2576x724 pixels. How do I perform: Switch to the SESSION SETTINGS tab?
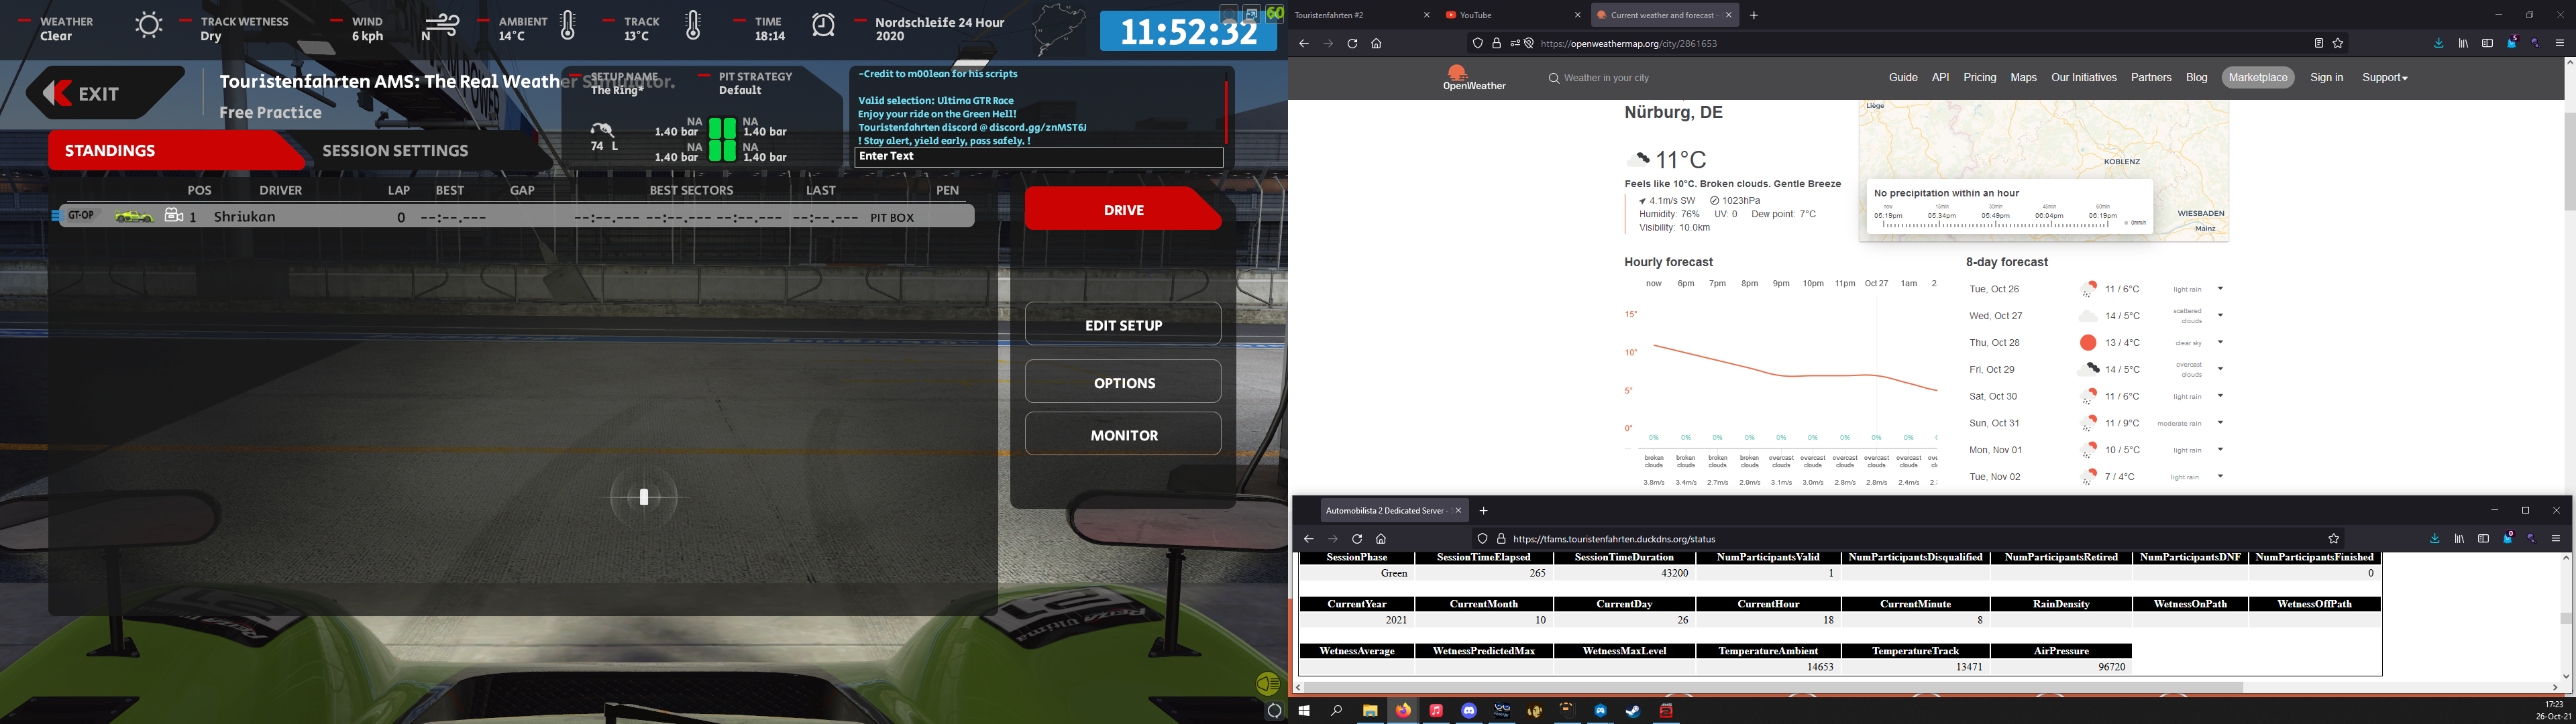(x=395, y=150)
